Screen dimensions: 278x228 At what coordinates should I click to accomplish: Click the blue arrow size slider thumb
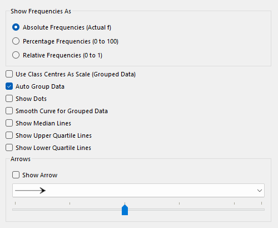pyautogui.click(x=125, y=210)
